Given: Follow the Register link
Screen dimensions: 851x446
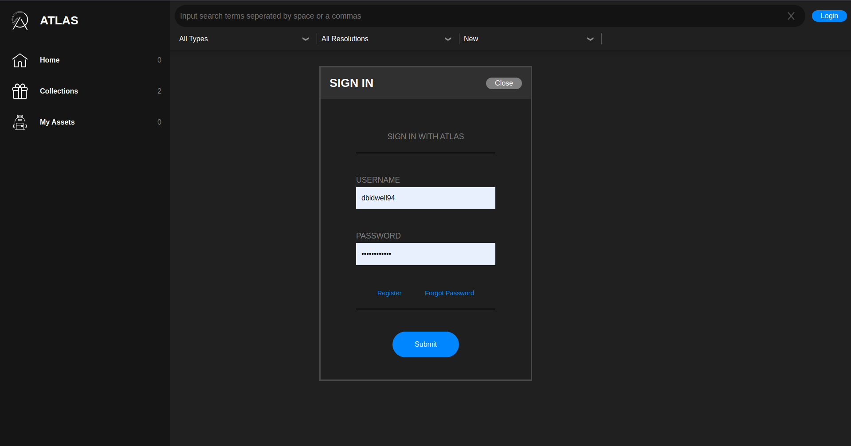Looking at the screenshot, I should [x=389, y=293].
